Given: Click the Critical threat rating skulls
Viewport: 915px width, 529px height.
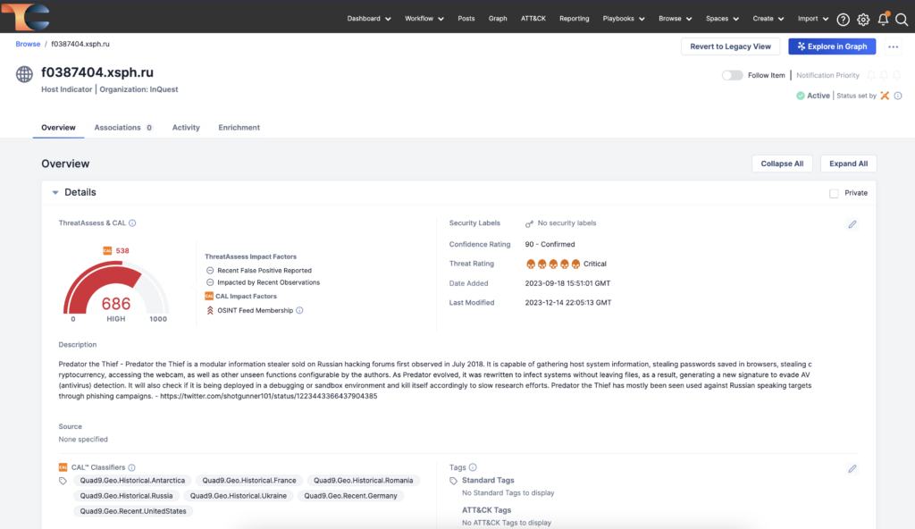Looking at the screenshot, I should [552, 264].
